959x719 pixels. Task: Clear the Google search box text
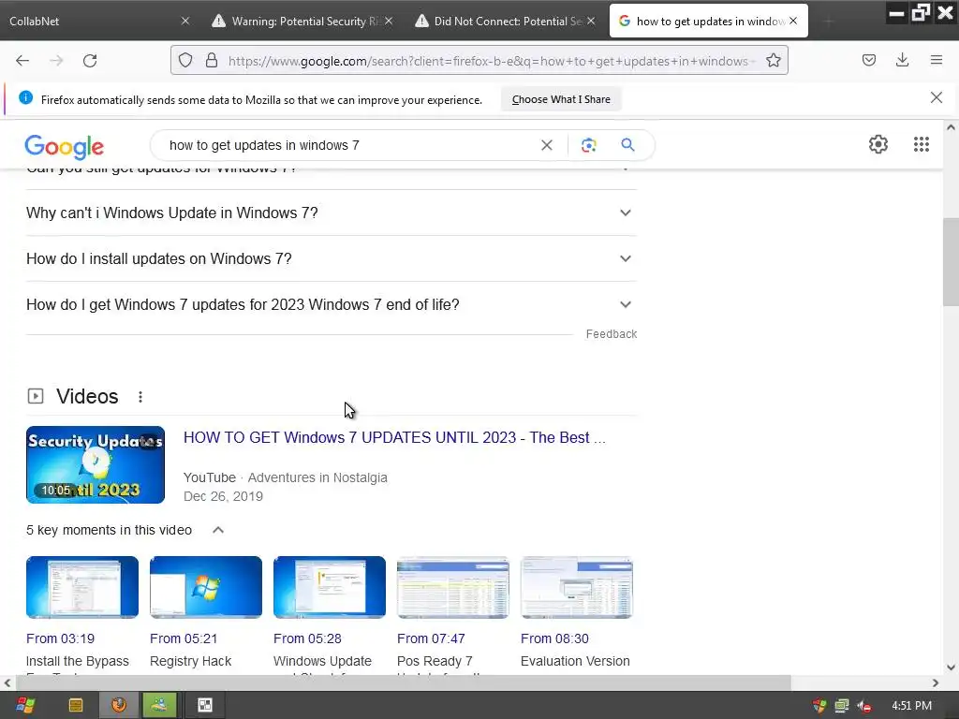click(x=547, y=145)
